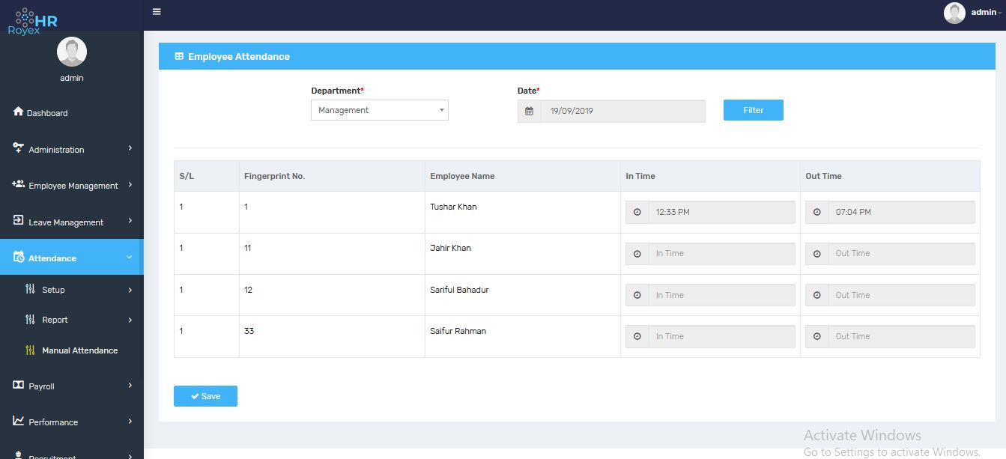Click clock icon for Tushar Khan In Time
This screenshot has width=1006, height=459.
coord(637,212)
